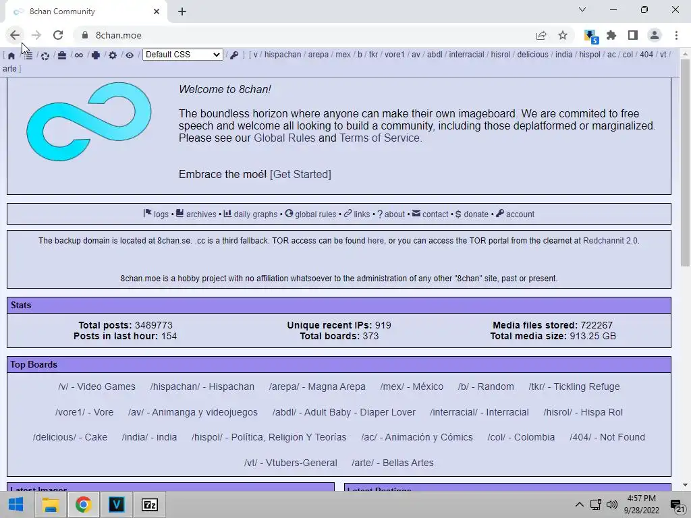Open the Terms of Service link
The height and width of the screenshot is (518, 691).
coord(379,138)
